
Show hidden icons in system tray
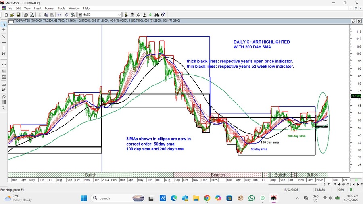pos(298,198)
